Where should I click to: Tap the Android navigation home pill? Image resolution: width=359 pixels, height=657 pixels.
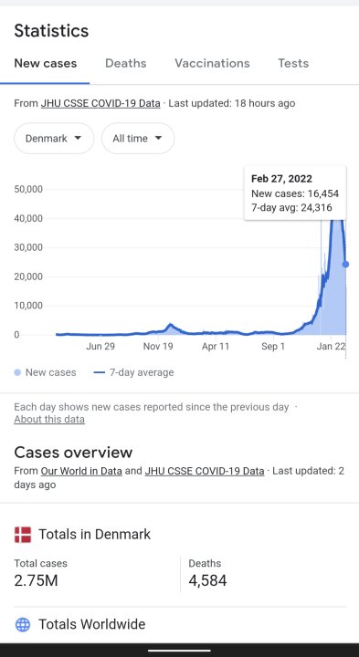tap(179, 651)
